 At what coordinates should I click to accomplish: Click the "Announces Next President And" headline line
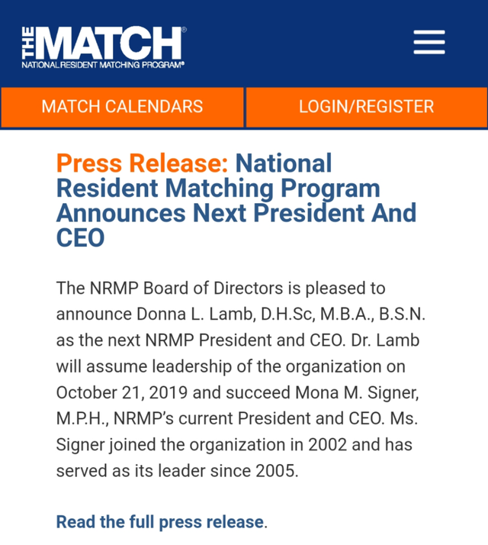(236, 212)
